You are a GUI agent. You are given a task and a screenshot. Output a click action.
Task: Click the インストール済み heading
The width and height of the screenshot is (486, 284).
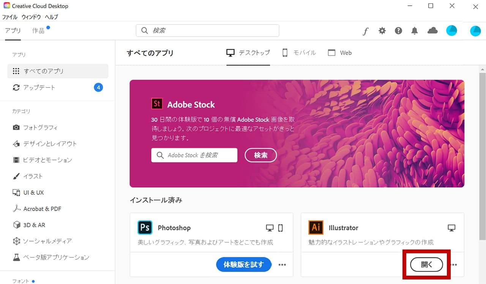[156, 200]
